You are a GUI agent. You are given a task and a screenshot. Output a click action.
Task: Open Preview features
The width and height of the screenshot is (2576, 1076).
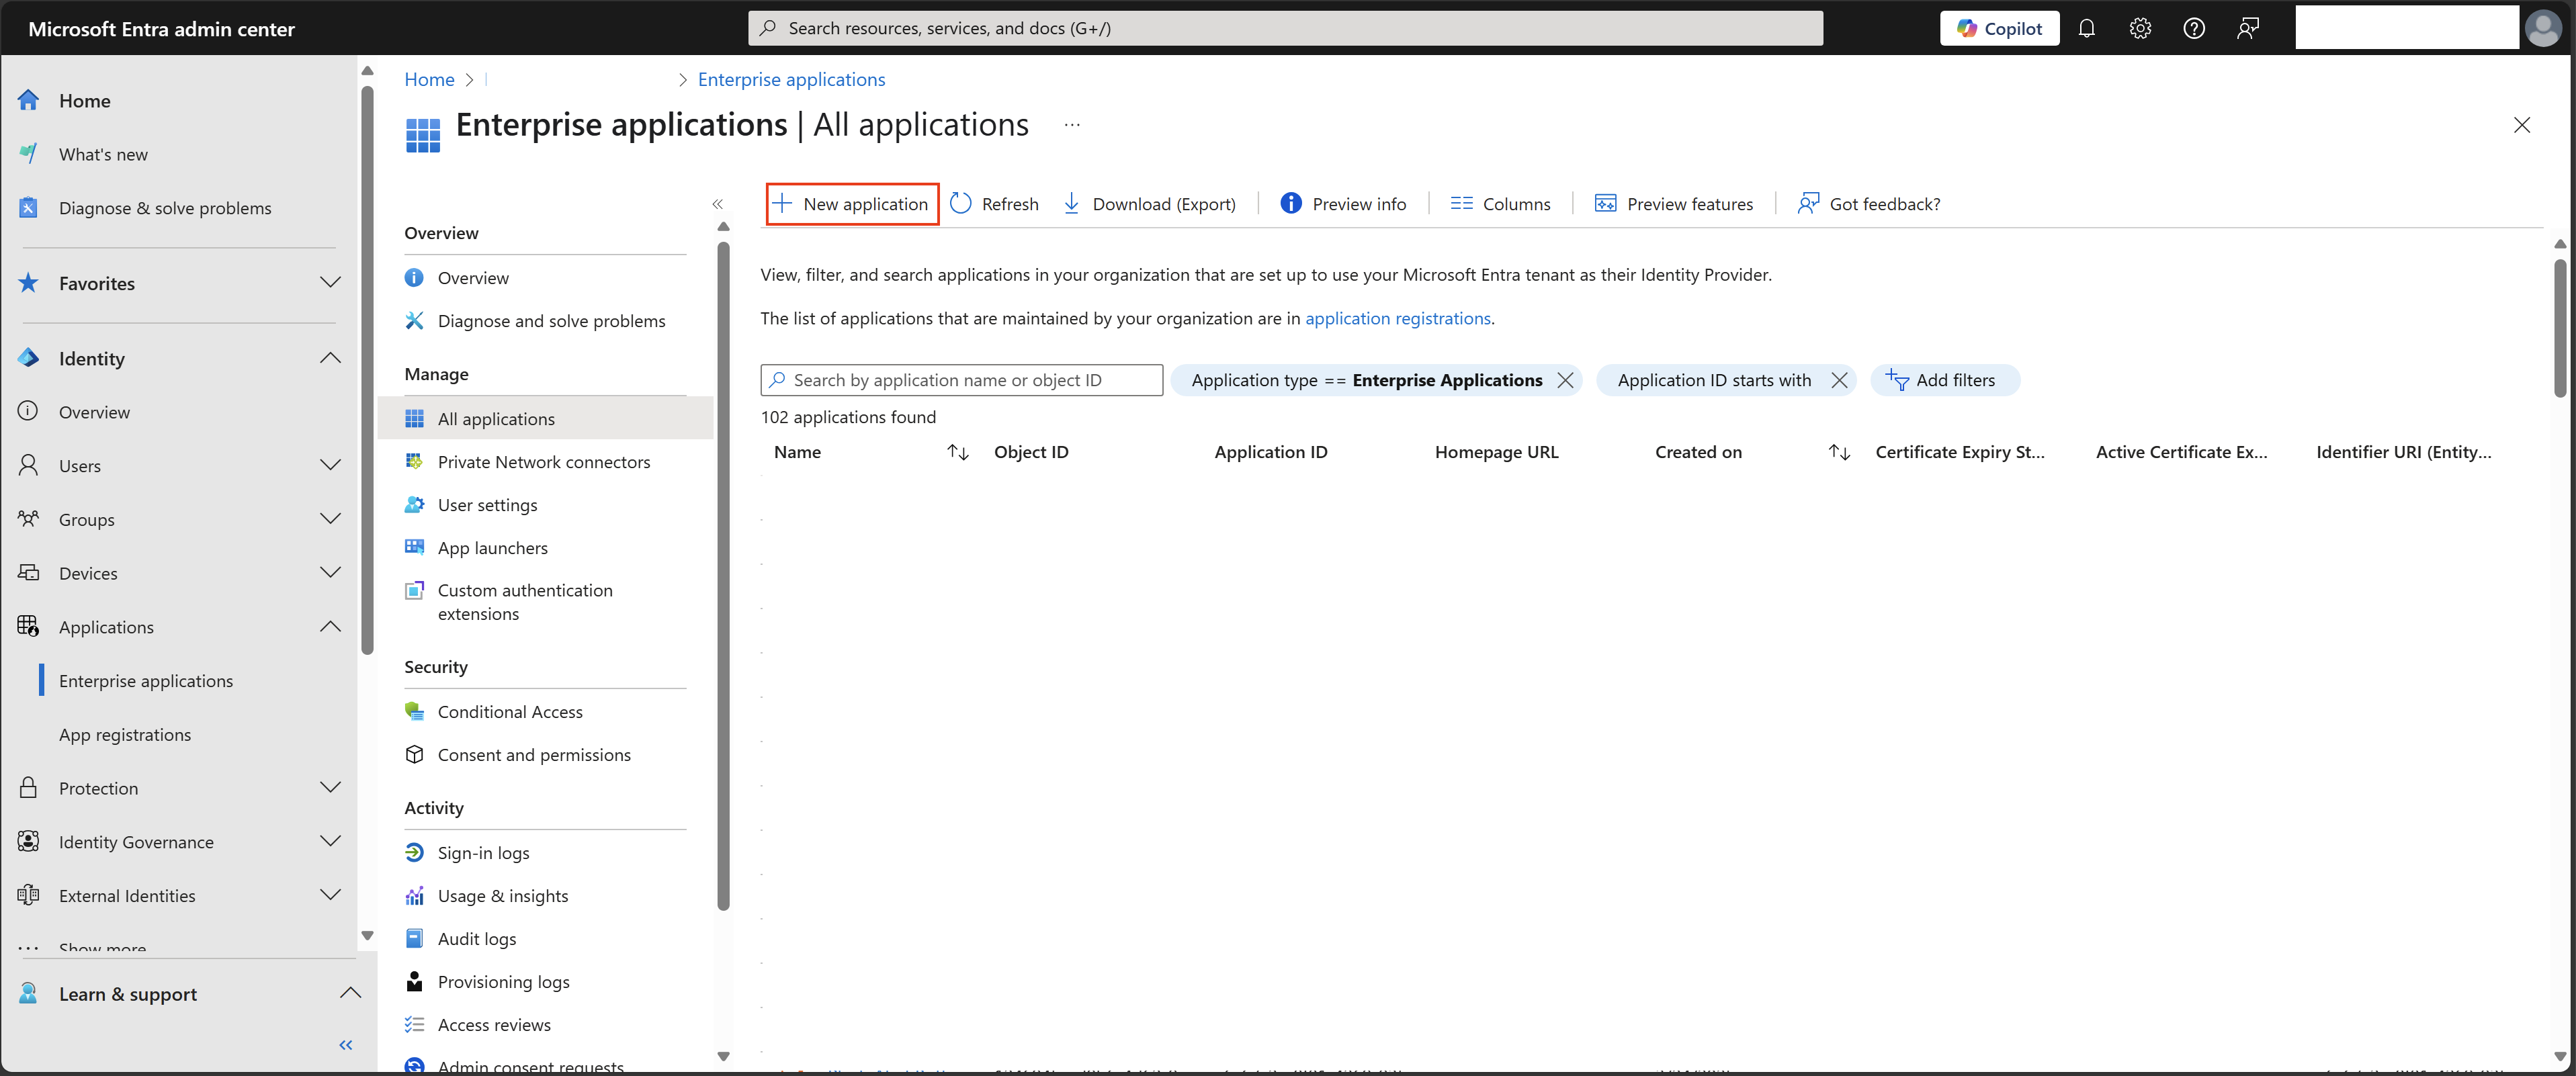1674,204
